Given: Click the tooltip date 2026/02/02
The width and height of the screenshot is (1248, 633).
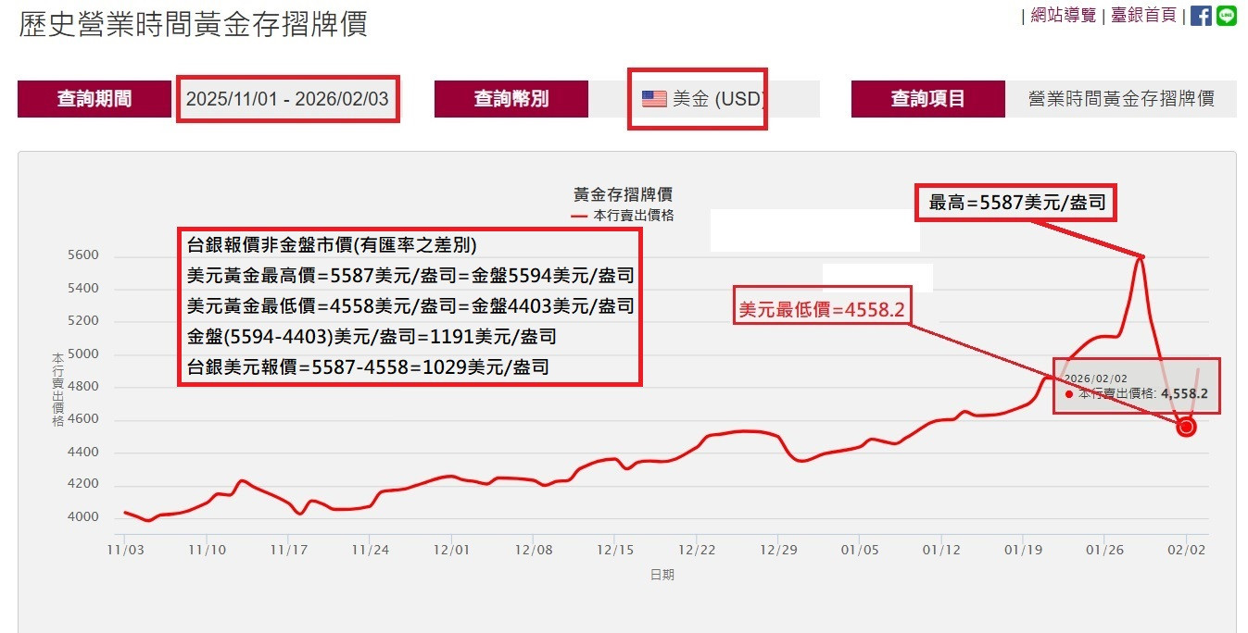Looking at the screenshot, I should pos(1095,379).
